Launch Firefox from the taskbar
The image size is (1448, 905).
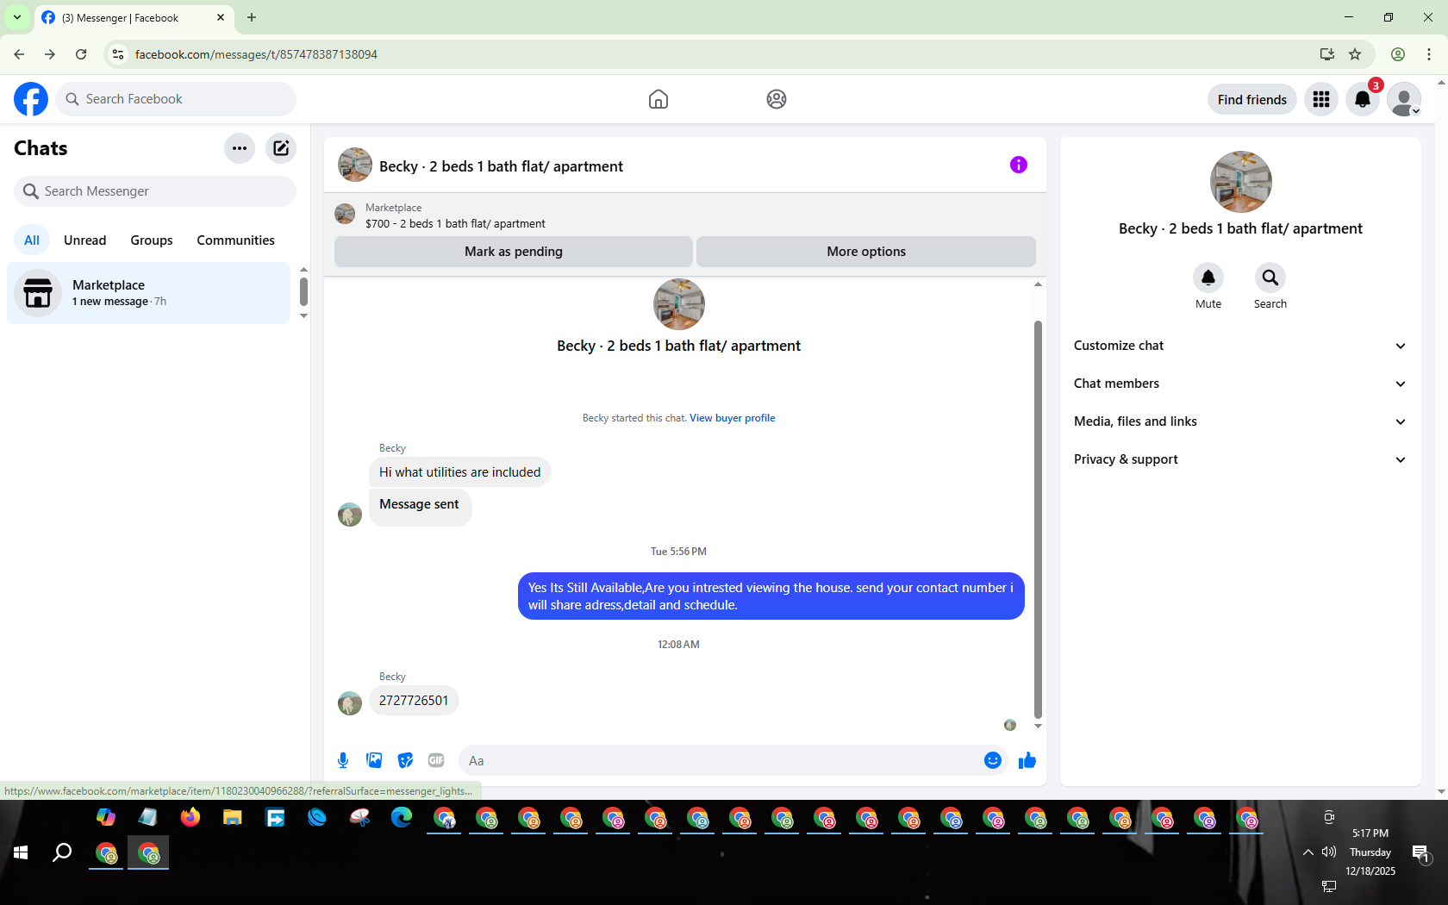point(190,817)
